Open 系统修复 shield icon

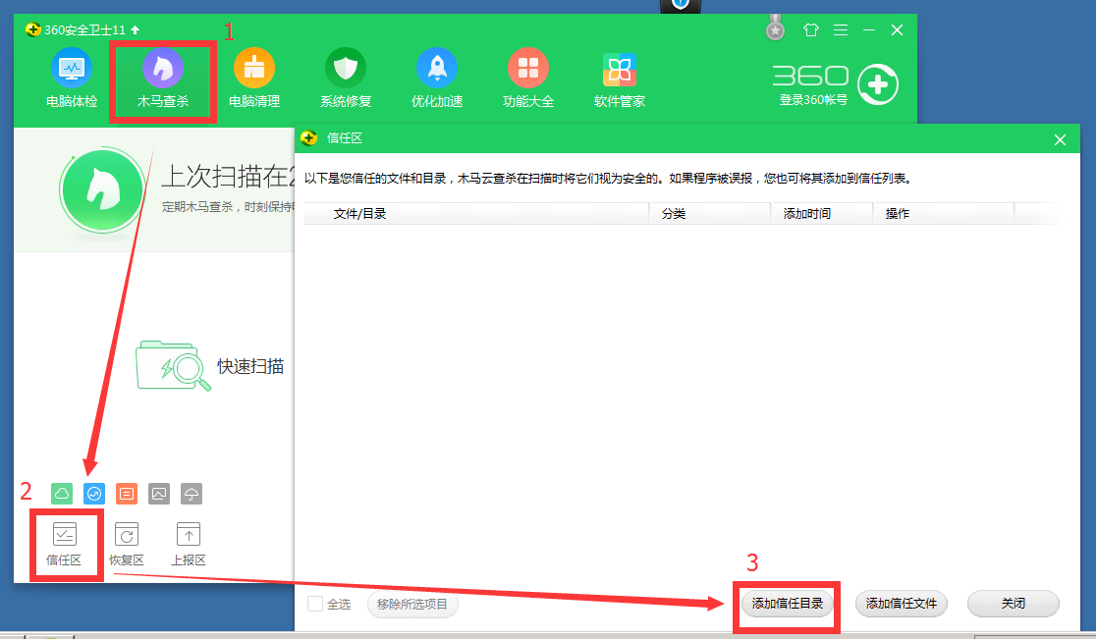[346, 78]
